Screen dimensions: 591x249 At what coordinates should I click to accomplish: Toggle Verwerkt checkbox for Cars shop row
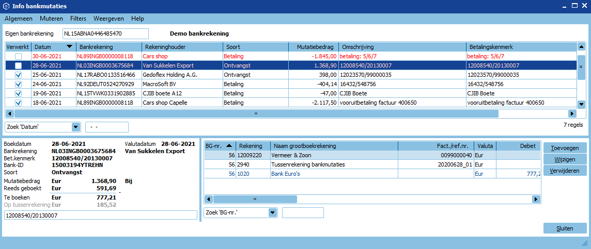(18, 56)
